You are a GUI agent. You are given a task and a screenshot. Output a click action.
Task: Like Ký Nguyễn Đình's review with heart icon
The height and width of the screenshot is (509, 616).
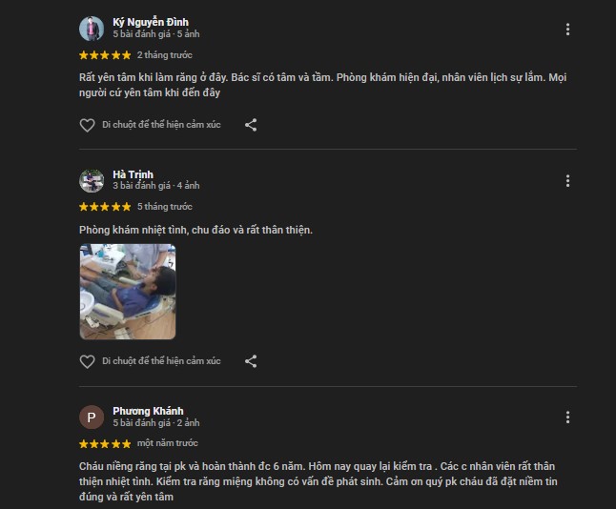(87, 125)
